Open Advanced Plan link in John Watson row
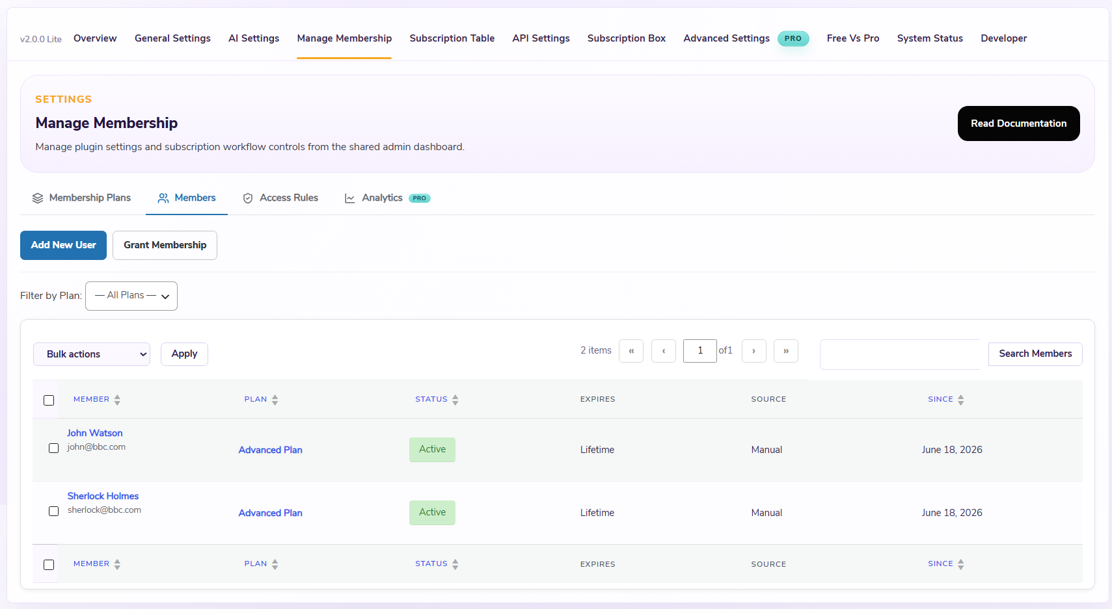 [x=271, y=450]
